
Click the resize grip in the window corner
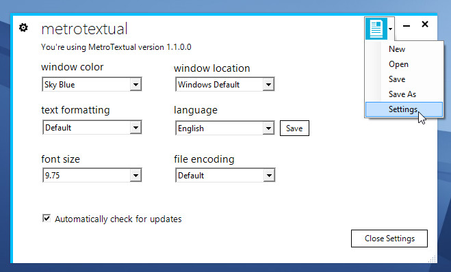(x=432, y=259)
